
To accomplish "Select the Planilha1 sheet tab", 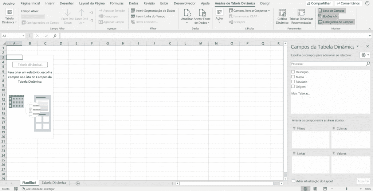I will (29, 183).
